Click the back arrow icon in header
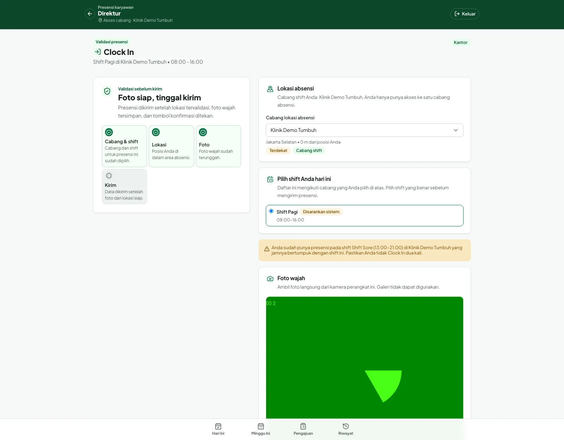The image size is (564, 440). (90, 14)
